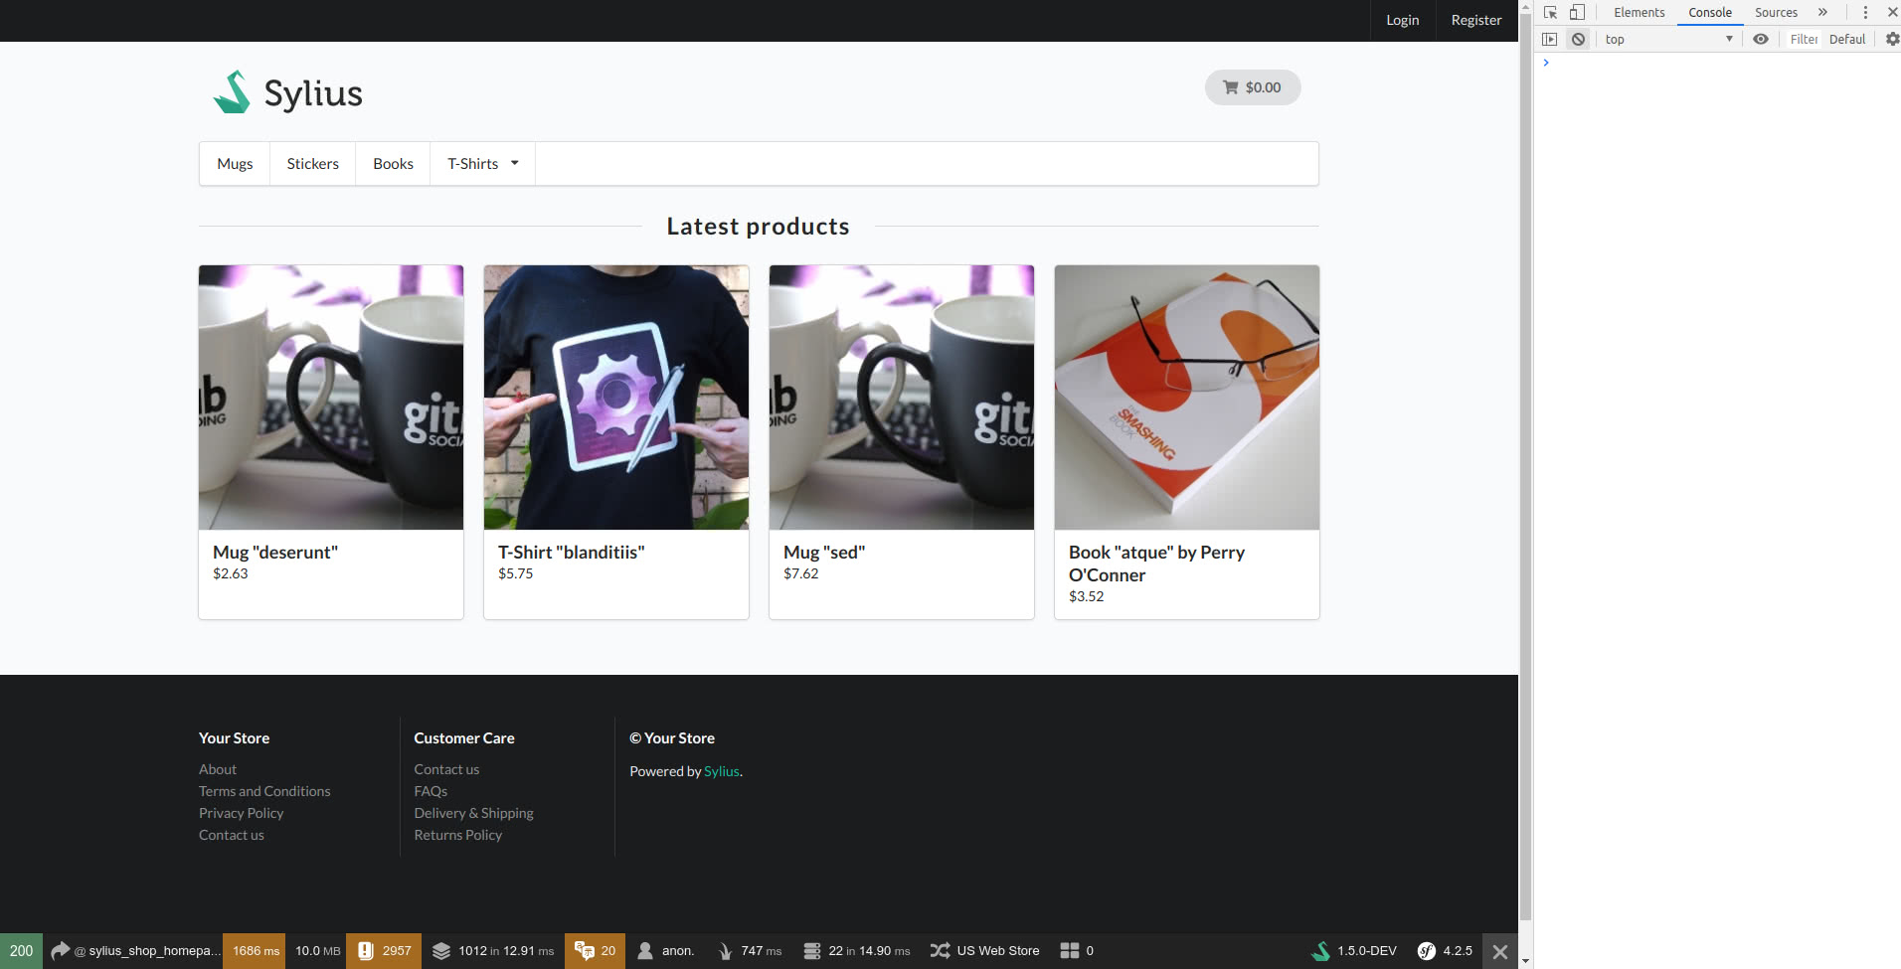The width and height of the screenshot is (1901, 969).
Task: Toggle the device toolbar icon
Action: coord(1577,13)
